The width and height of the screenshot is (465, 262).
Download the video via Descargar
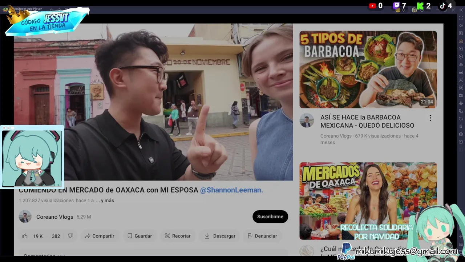(220, 236)
